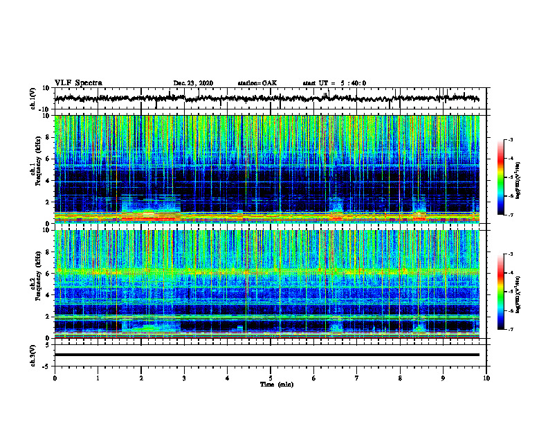
Task: Click the yellow 6 kHz band in ch.2 spectrogram
Action: coord(267,271)
